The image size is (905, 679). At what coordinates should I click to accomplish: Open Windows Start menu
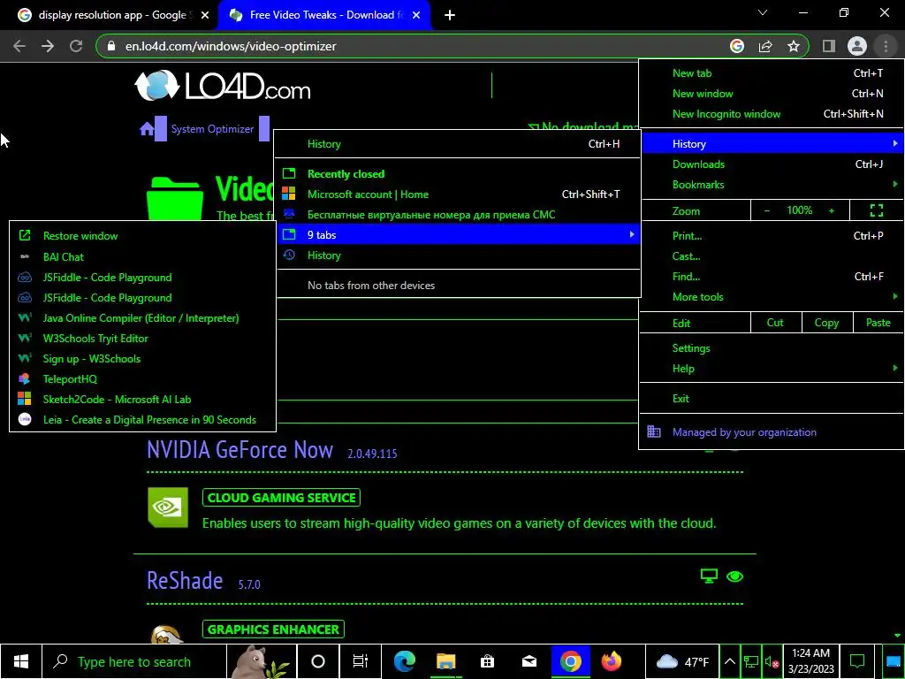click(x=21, y=661)
